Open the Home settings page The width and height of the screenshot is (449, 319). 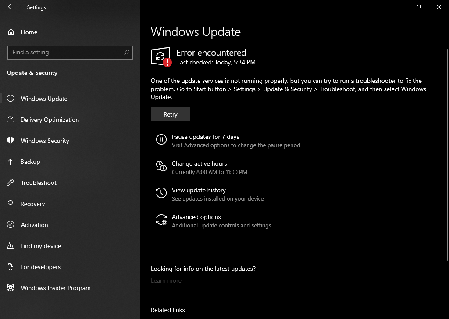coord(29,32)
